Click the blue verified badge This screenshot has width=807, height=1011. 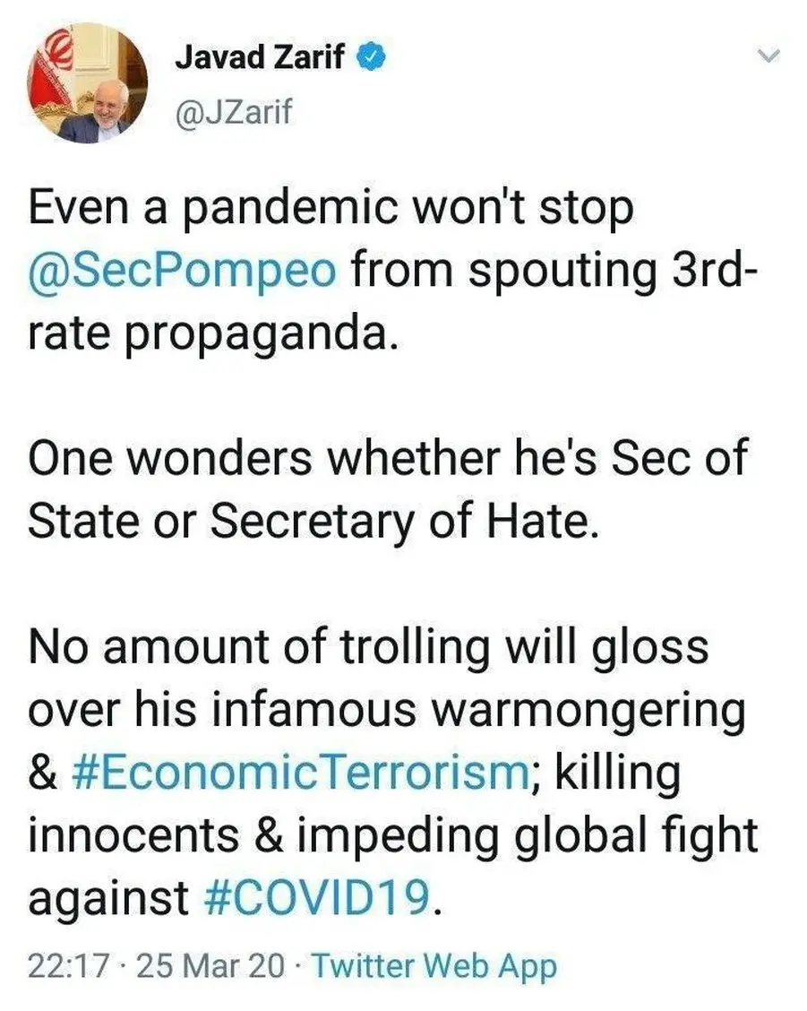[x=374, y=59]
